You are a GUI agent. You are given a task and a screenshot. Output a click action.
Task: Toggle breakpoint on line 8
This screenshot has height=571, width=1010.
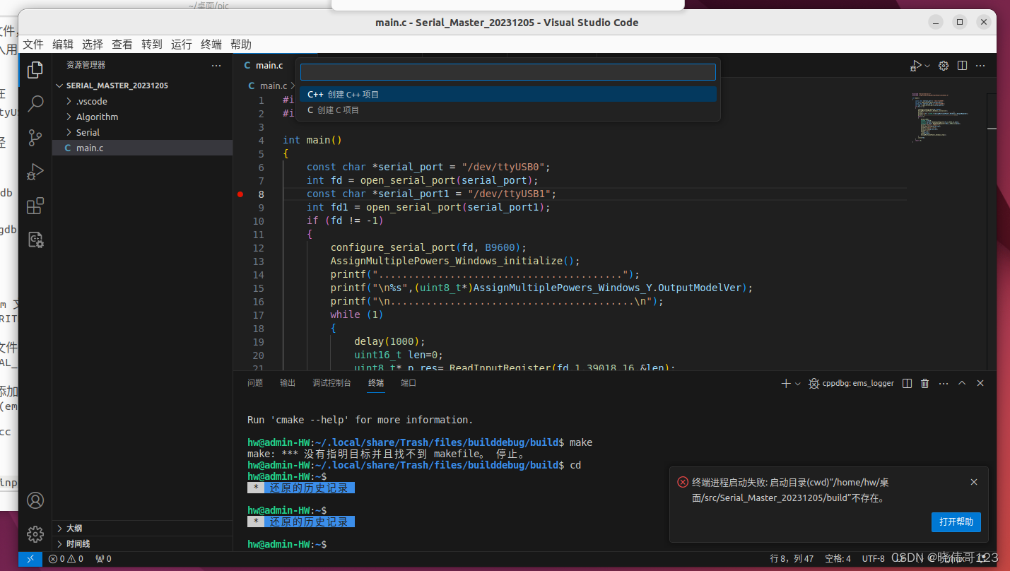(x=240, y=194)
